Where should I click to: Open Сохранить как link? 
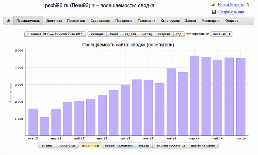pos(231,12)
